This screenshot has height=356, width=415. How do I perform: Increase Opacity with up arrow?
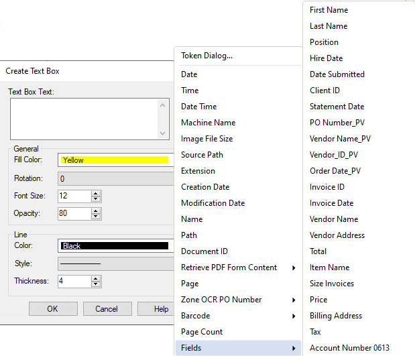click(x=96, y=211)
